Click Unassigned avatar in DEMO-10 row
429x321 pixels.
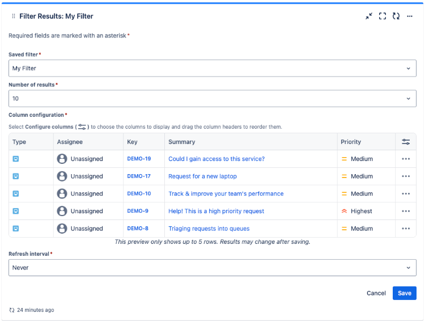tap(62, 193)
